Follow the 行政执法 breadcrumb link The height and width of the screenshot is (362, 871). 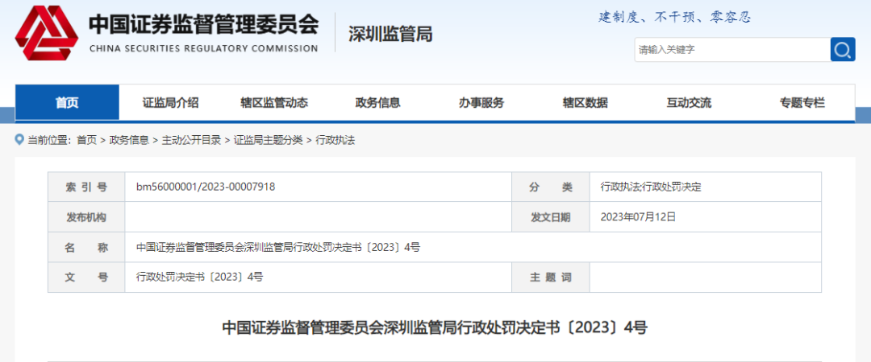coord(335,140)
